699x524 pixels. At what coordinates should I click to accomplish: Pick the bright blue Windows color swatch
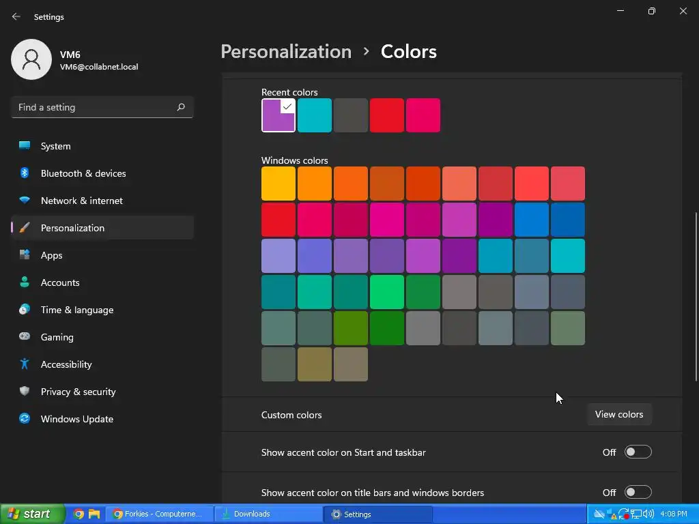tap(531, 220)
